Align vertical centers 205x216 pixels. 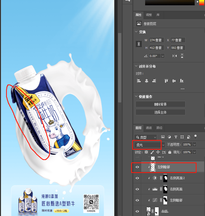coord(174,81)
